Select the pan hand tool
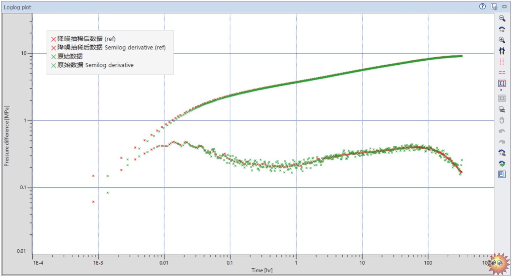 (502, 120)
